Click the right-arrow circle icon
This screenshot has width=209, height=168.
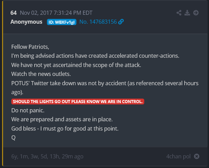196,13
